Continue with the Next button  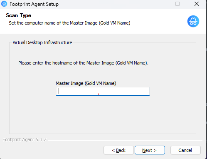pos(150,150)
